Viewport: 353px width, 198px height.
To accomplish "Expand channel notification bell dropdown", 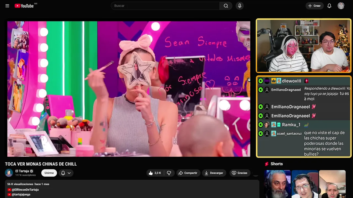I will [66, 173].
